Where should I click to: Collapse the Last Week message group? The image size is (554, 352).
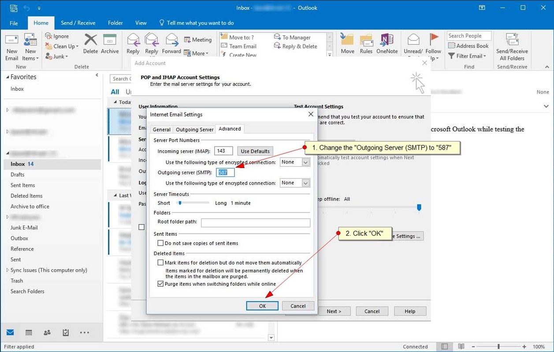[115, 195]
